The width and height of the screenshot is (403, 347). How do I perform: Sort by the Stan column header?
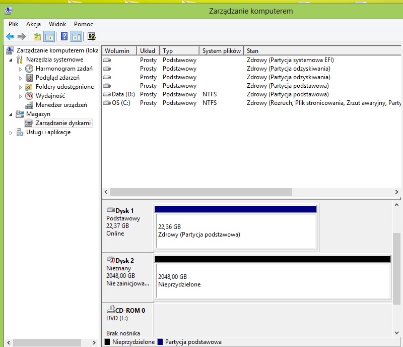(322, 51)
